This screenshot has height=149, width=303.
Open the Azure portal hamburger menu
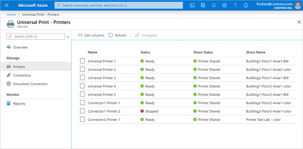point(7,5)
